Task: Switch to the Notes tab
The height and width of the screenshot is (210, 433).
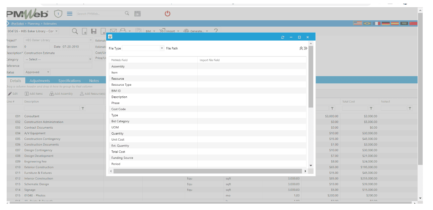Action: (94, 81)
